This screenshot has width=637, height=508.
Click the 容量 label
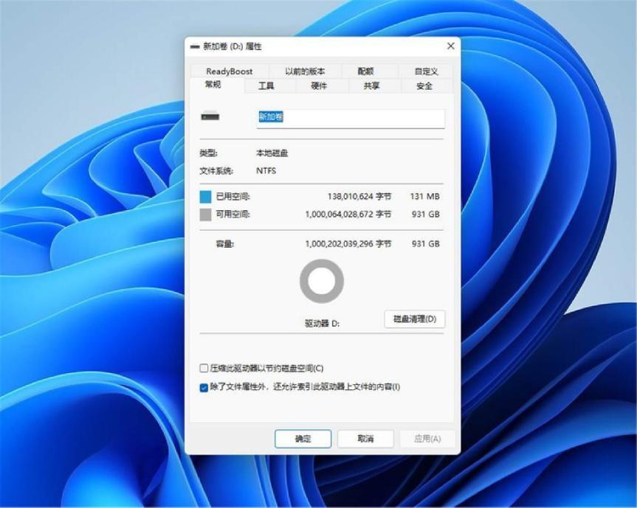[x=224, y=244]
